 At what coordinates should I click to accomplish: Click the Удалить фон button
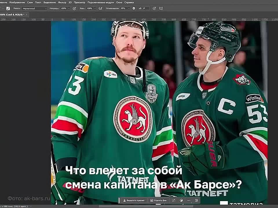pyautogui.click(x=158, y=200)
